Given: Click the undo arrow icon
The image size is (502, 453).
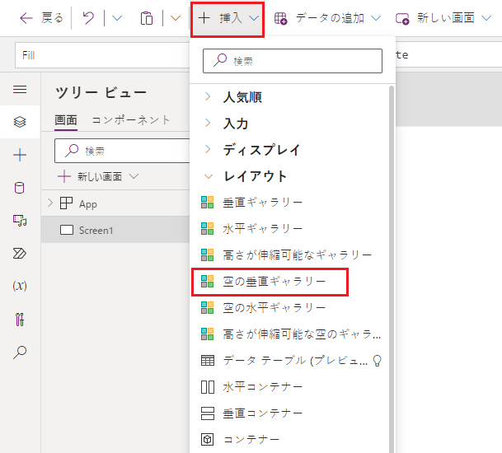Looking at the screenshot, I should (x=88, y=18).
